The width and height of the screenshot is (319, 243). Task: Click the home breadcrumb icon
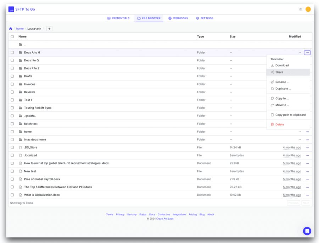point(10,28)
